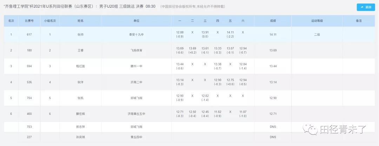
Task: Click the 13.91 third-attempt result
Action: click(x=205, y=32)
